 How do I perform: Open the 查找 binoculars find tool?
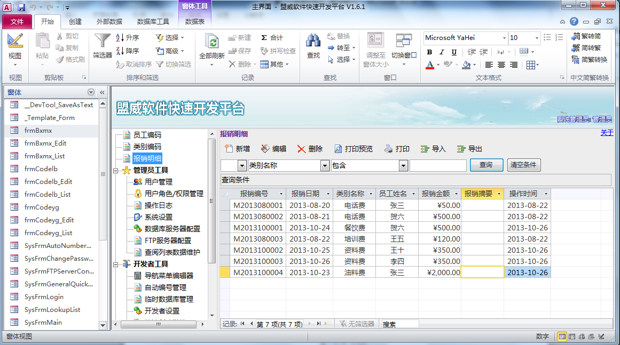click(313, 46)
